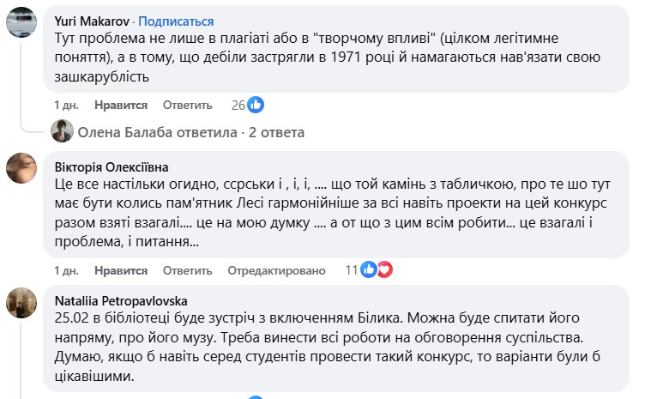Reply to Вікторія Олексіївна's comment
The image size is (657, 399).
pyautogui.click(x=187, y=270)
